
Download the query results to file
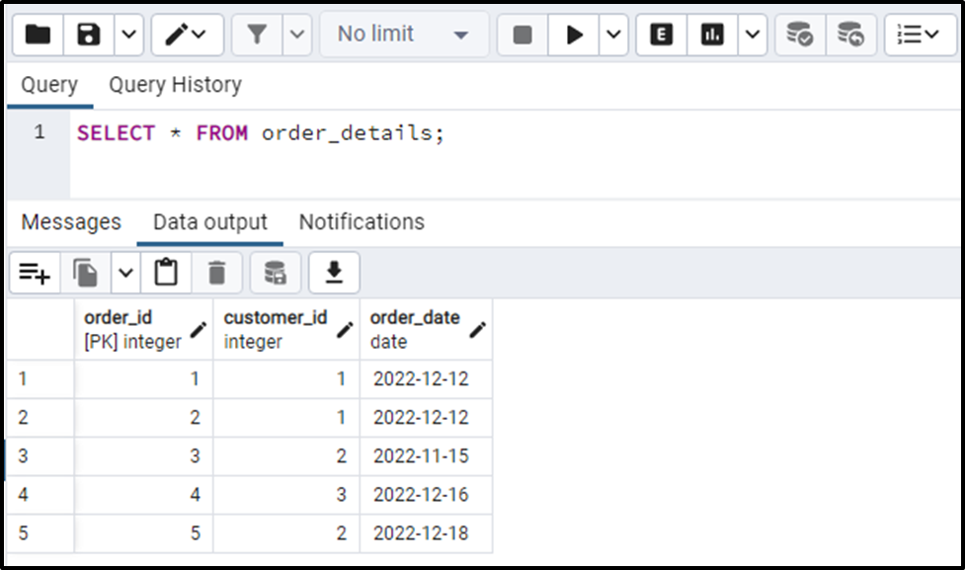333,273
